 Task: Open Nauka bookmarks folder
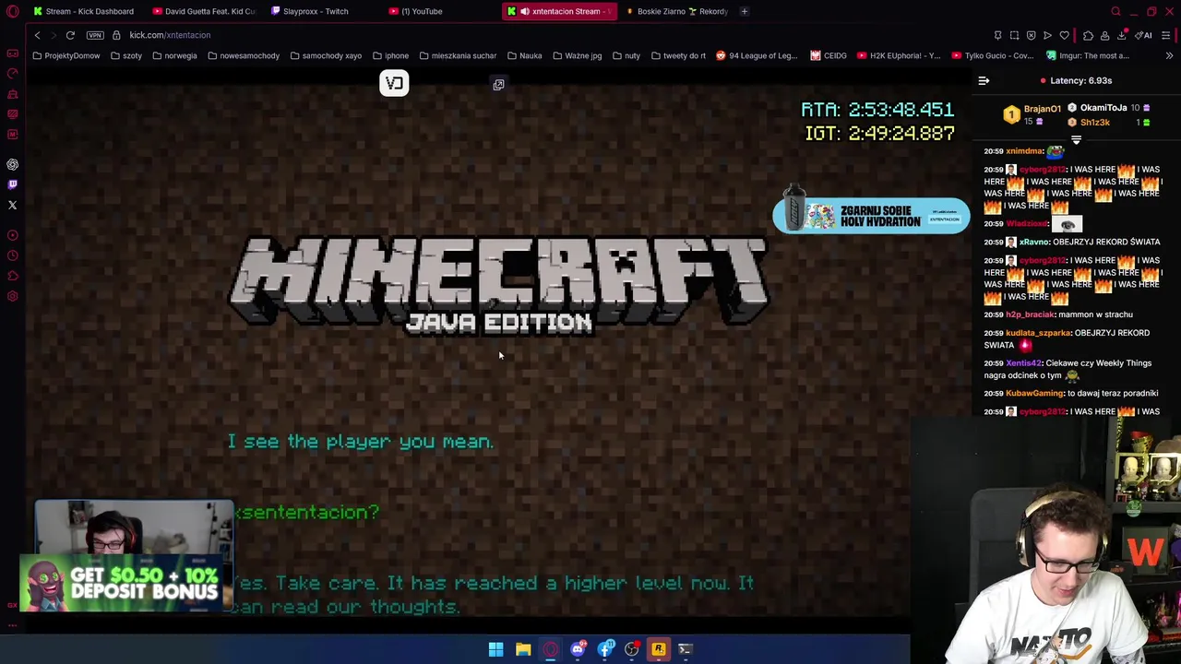click(525, 55)
